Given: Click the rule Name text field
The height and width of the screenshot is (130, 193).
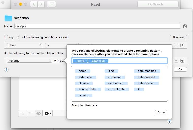Looking at the screenshot, I should coord(97,26).
